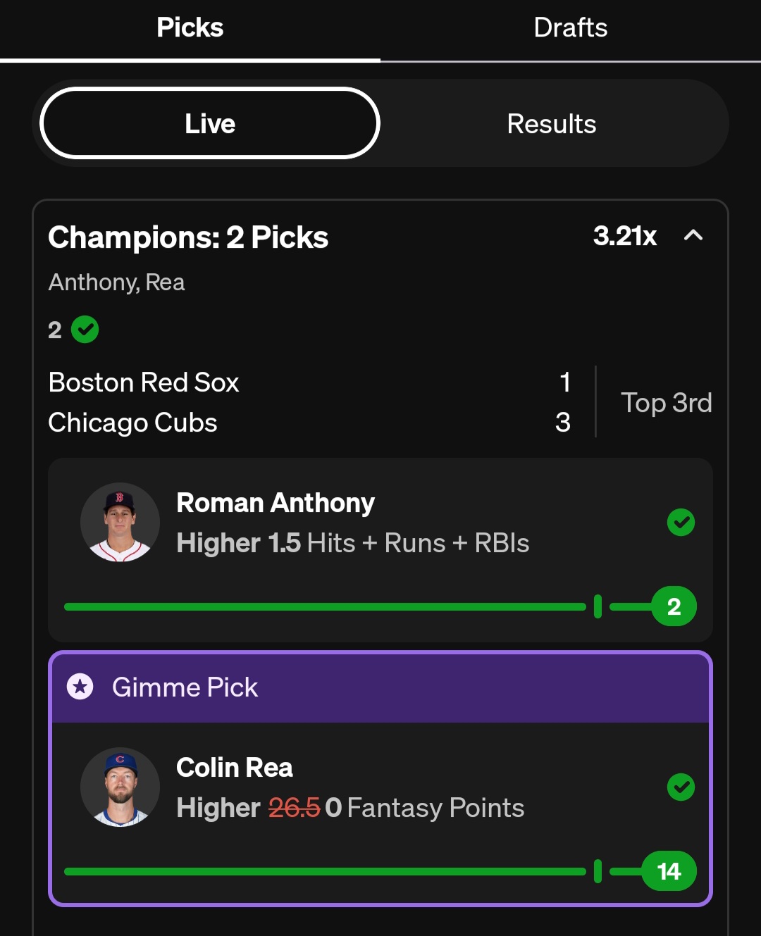
Task: Open the Drafts tab
Action: pyautogui.click(x=570, y=28)
